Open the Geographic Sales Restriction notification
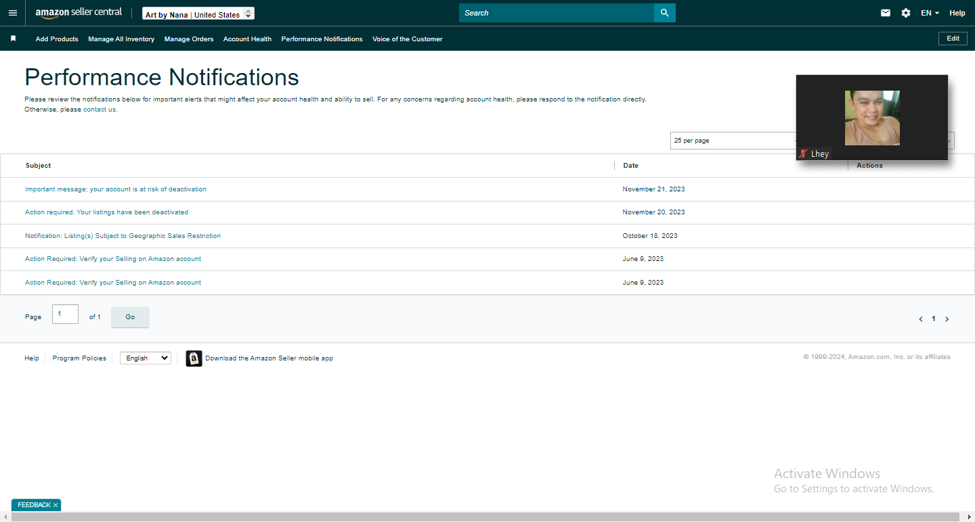This screenshot has width=975, height=522. coord(123,236)
